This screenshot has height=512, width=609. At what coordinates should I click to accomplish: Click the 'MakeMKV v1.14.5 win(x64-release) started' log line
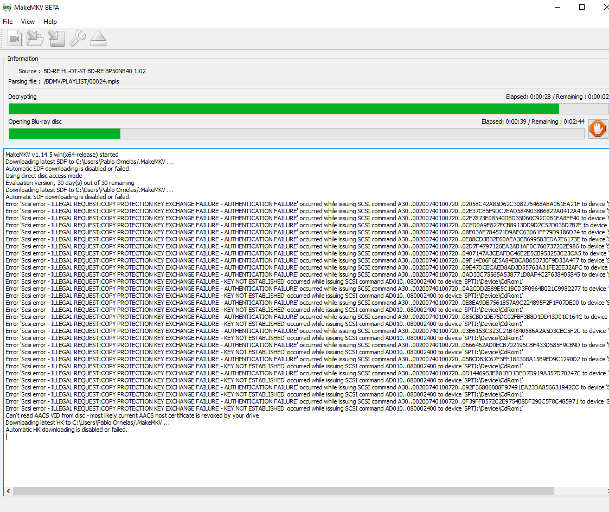[x=62, y=155]
